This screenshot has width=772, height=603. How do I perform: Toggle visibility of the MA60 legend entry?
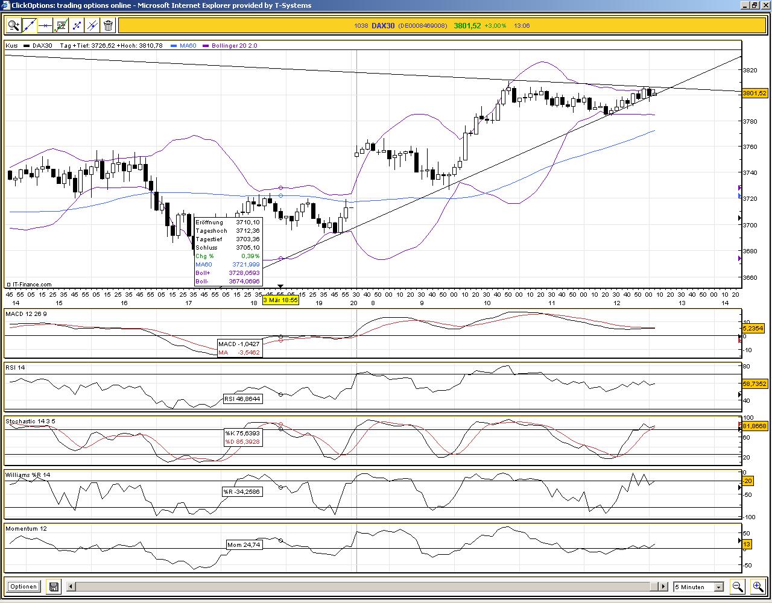pyautogui.click(x=185, y=45)
